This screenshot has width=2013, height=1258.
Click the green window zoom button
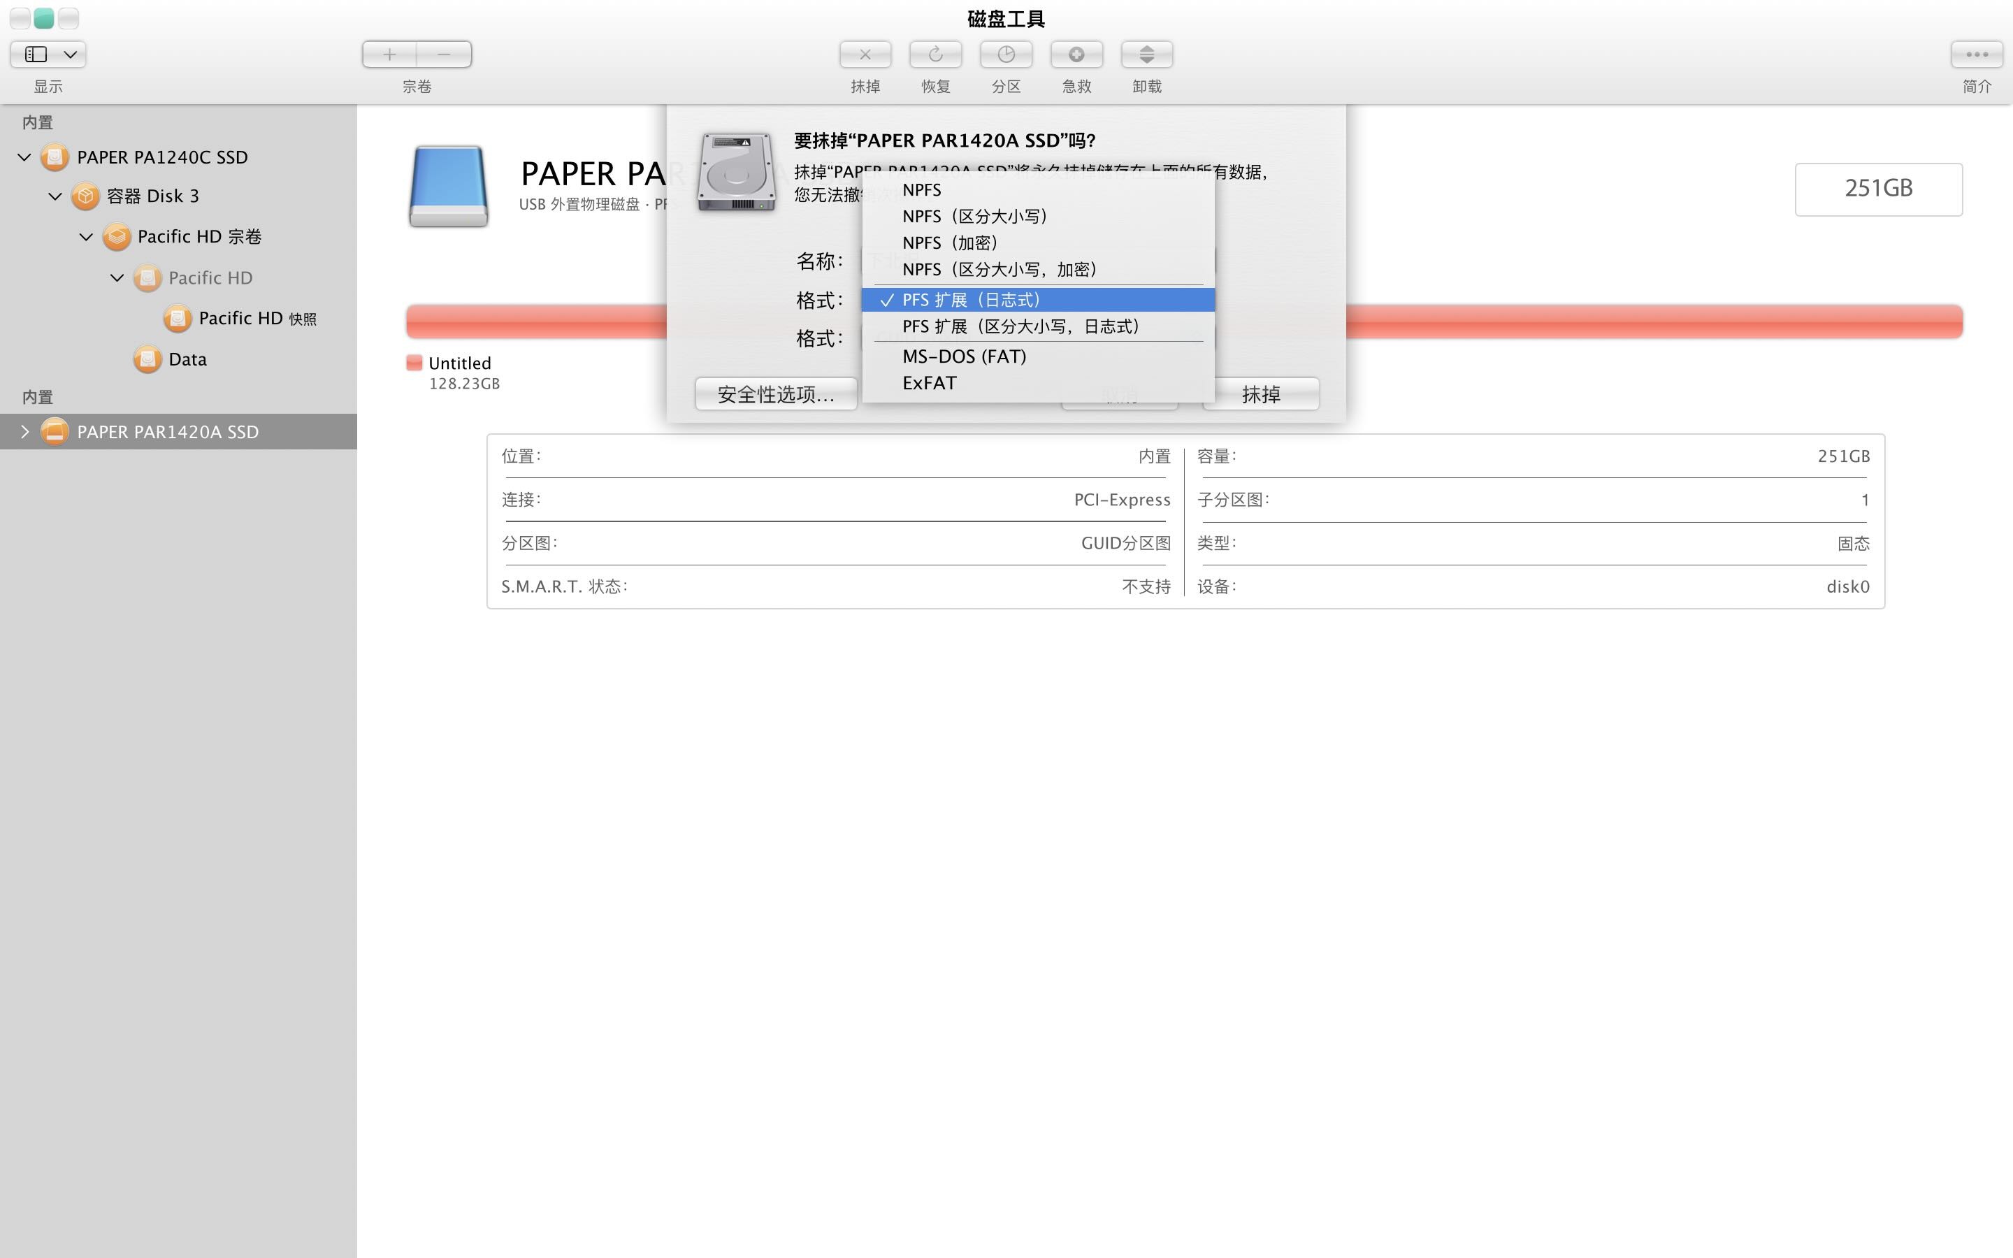[x=44, y=17]
